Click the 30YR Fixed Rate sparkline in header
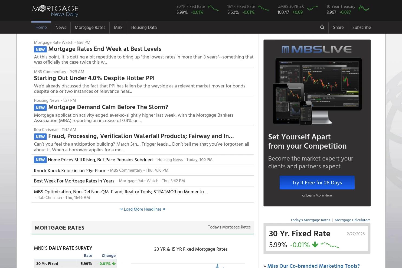Image resolution: width=402 pixels, height=268 pixels. 213,9
